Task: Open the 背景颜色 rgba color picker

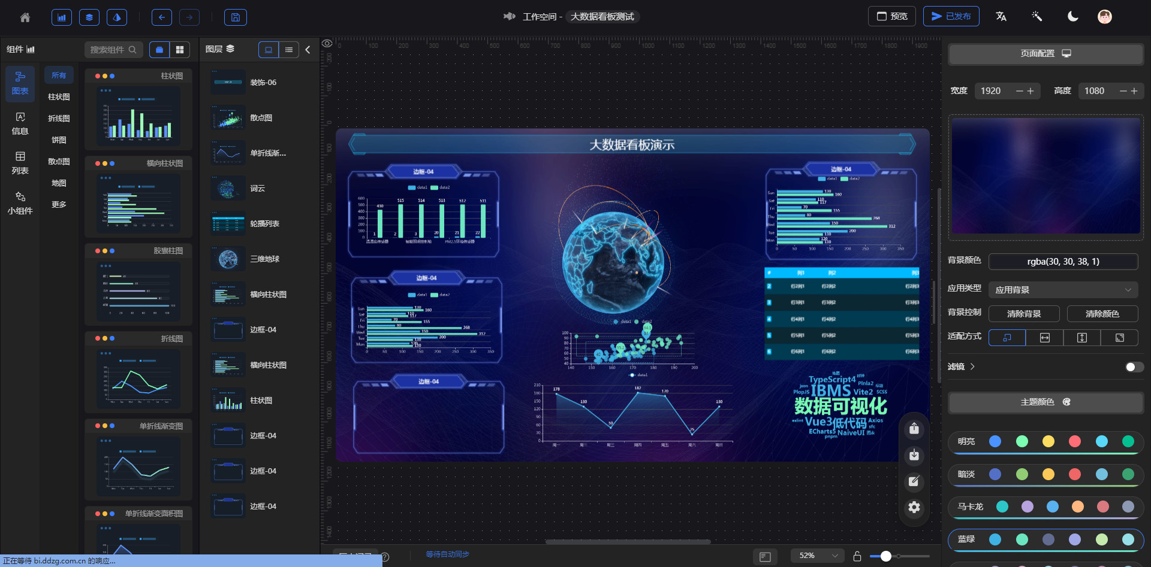Action: (x=1063, y=262)
